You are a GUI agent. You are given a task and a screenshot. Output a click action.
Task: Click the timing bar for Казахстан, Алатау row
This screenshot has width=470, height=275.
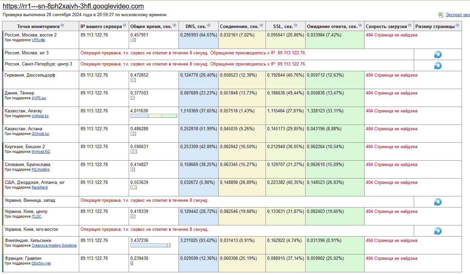click(x=154, y=116)
